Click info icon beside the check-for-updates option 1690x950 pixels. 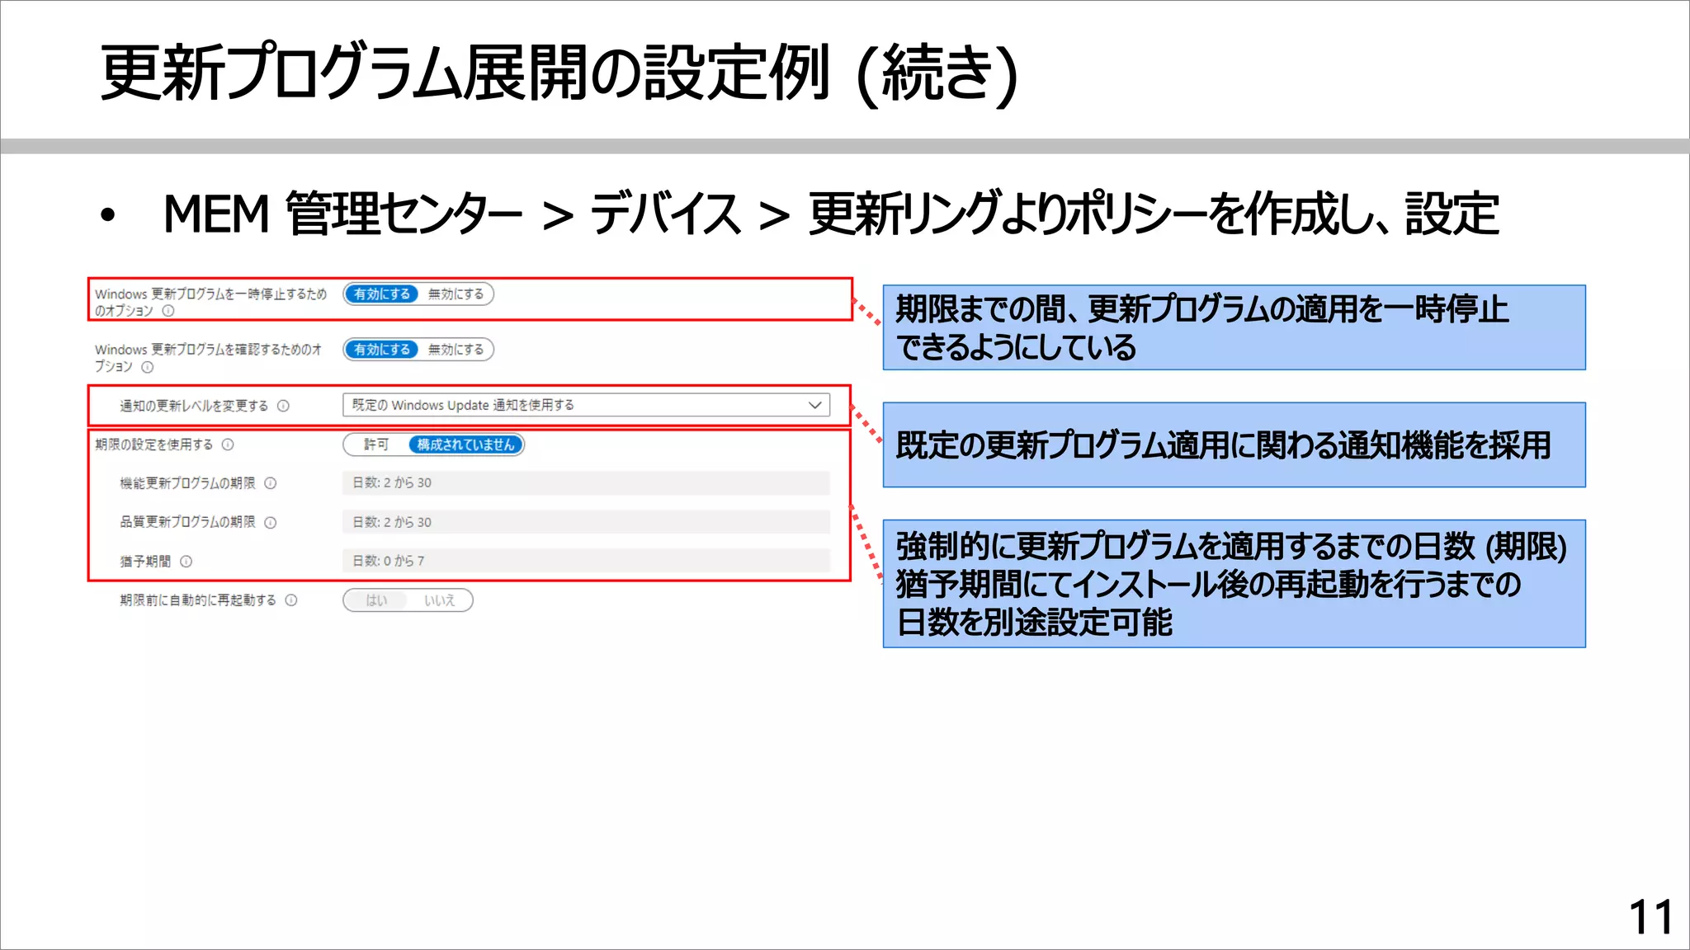(x=148, y=367)
